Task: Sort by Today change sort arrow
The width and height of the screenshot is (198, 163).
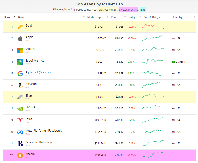Action: click(140, 17)
